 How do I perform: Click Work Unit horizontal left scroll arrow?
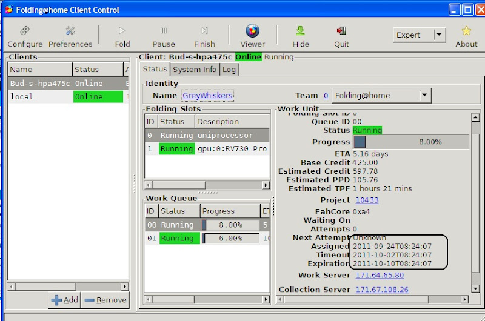click(280, 299)
